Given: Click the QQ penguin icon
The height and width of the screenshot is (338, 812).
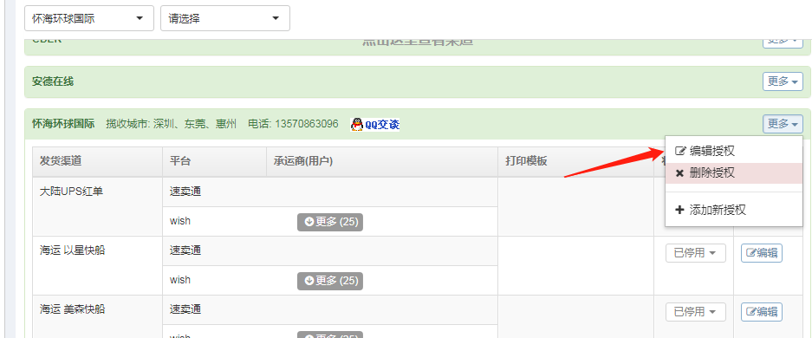Looking at the screenshot, I should [x=357, y=124].
